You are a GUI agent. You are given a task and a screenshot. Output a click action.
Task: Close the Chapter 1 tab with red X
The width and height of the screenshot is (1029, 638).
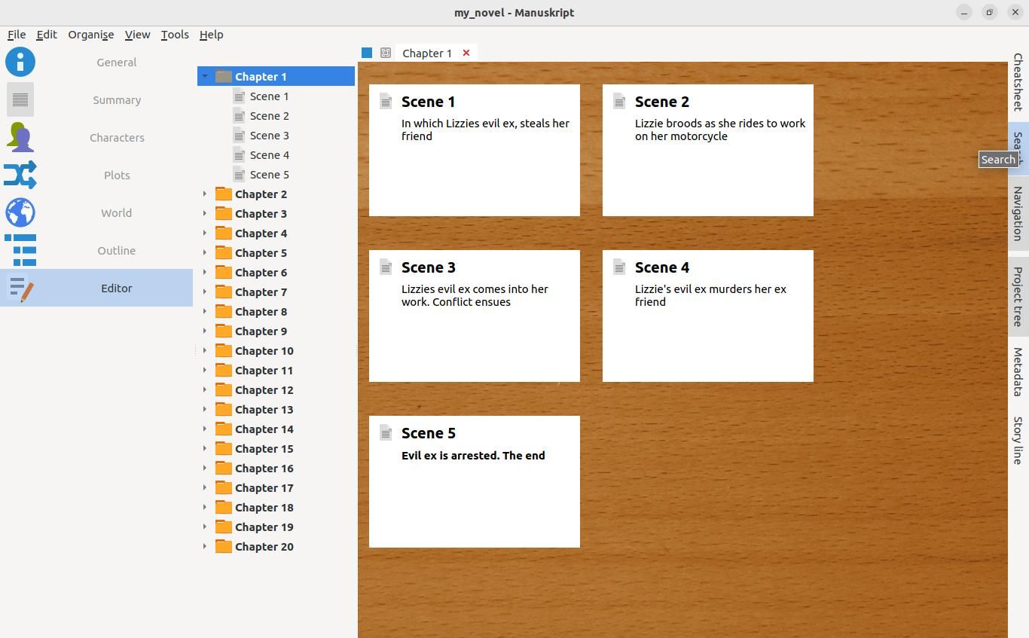pyautogui.click(x=466, y=53)
